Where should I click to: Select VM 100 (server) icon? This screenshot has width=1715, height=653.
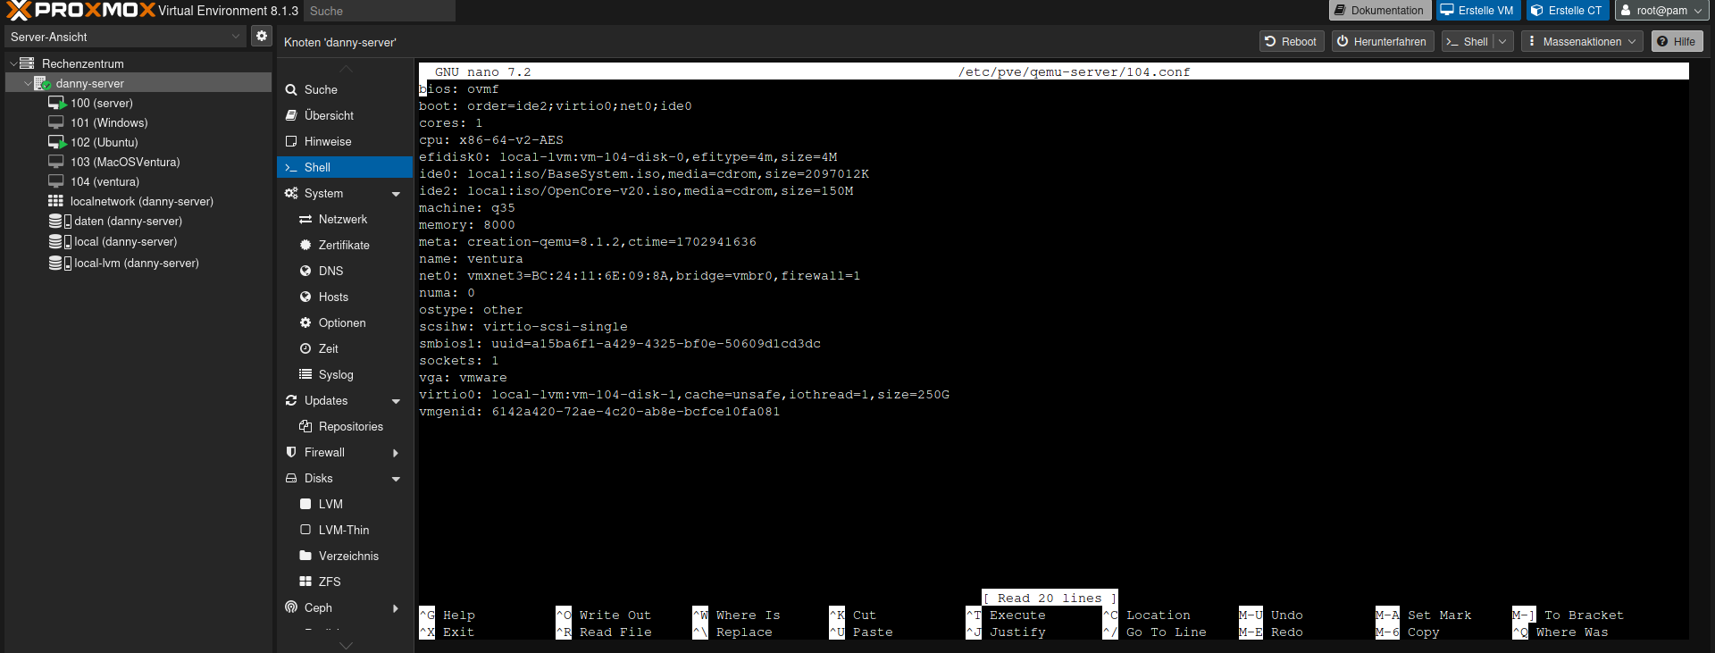click(x=57, y=103)
